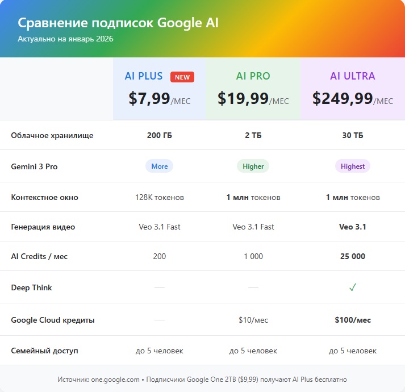Image resolution: width=405 pixels, height=392 pixels.
Task: Click the AI ULTRA plan heading
Action: tap(353, 76)
